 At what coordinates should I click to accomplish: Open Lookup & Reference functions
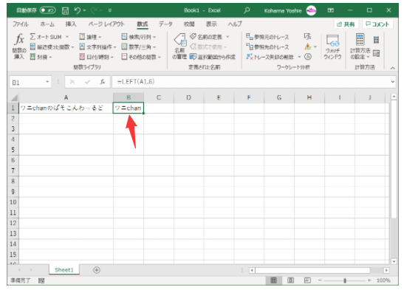tap(139, 37)
